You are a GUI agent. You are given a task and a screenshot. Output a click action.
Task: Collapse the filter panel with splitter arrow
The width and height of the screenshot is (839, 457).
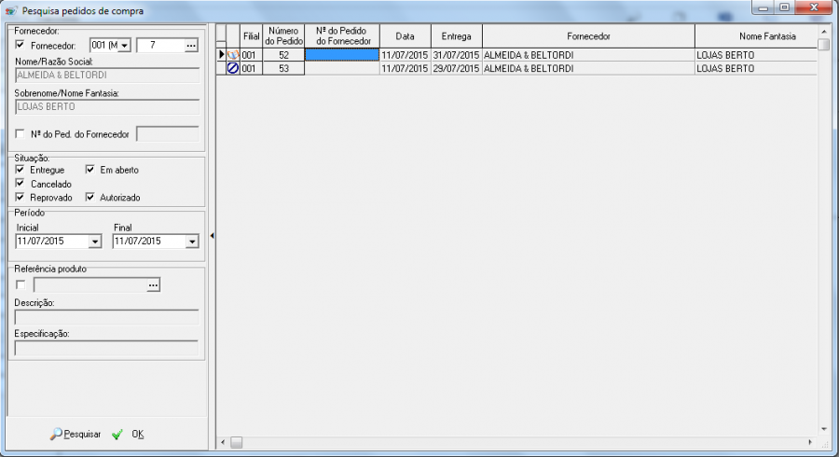point(212,237)
